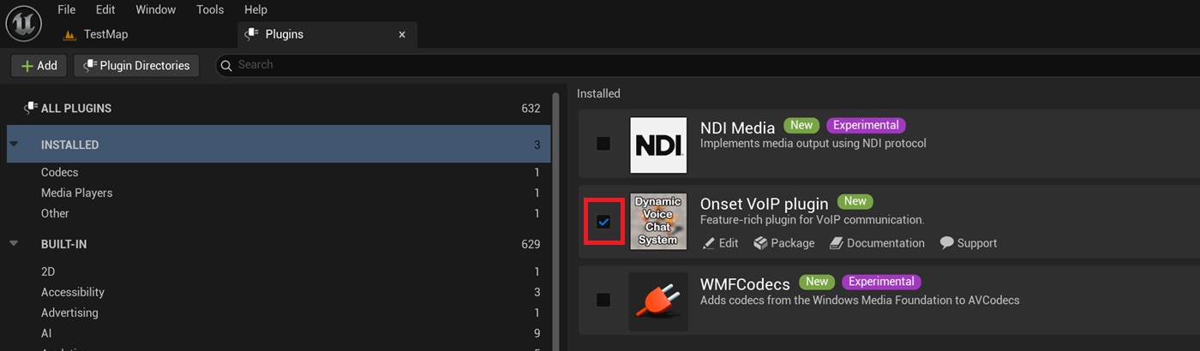The width and height of the screenshot is (1200, 351).
Task: Select the Built-In category row
Action: pyautogui.click(x=279, y=244)
